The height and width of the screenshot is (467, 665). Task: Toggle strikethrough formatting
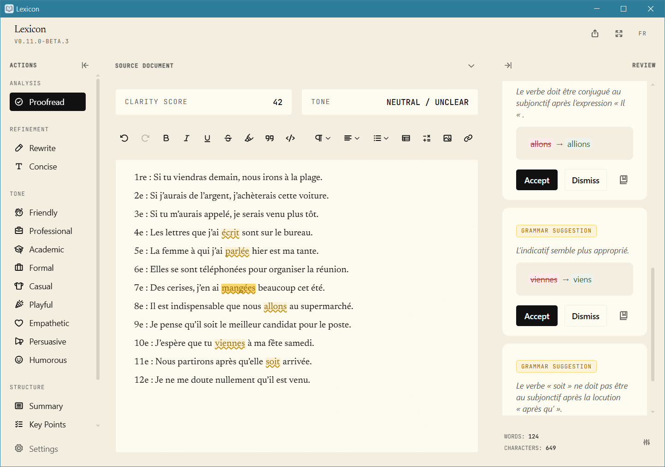point(228,138)
